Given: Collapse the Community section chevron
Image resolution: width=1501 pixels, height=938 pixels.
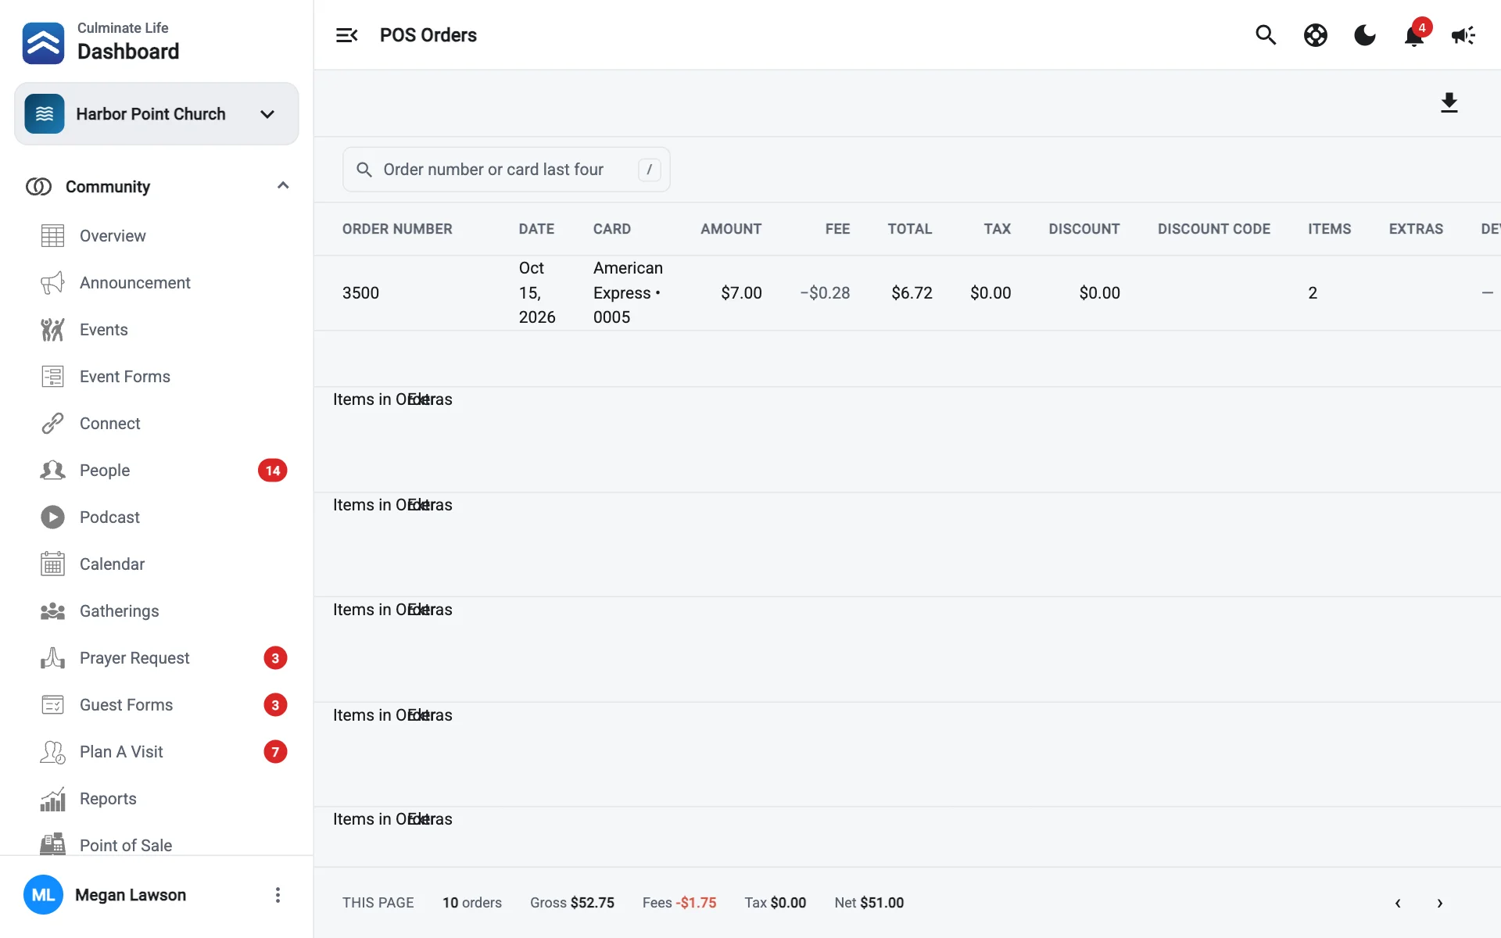Looking at the screenshot, I should point(283,186).
